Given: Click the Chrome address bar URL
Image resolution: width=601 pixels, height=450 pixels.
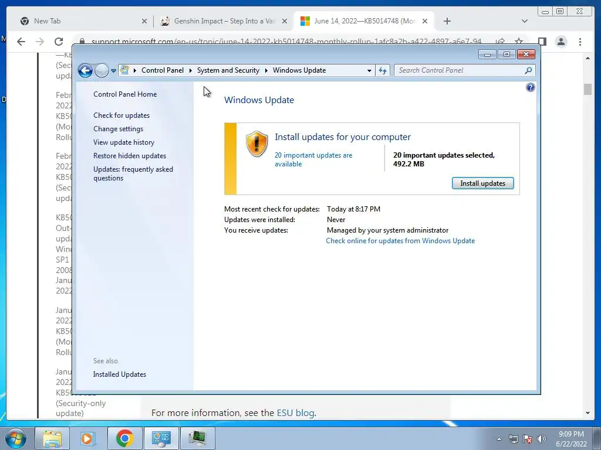Looking at the screenshot, I should pyautogui.click(x=286, y=41).
